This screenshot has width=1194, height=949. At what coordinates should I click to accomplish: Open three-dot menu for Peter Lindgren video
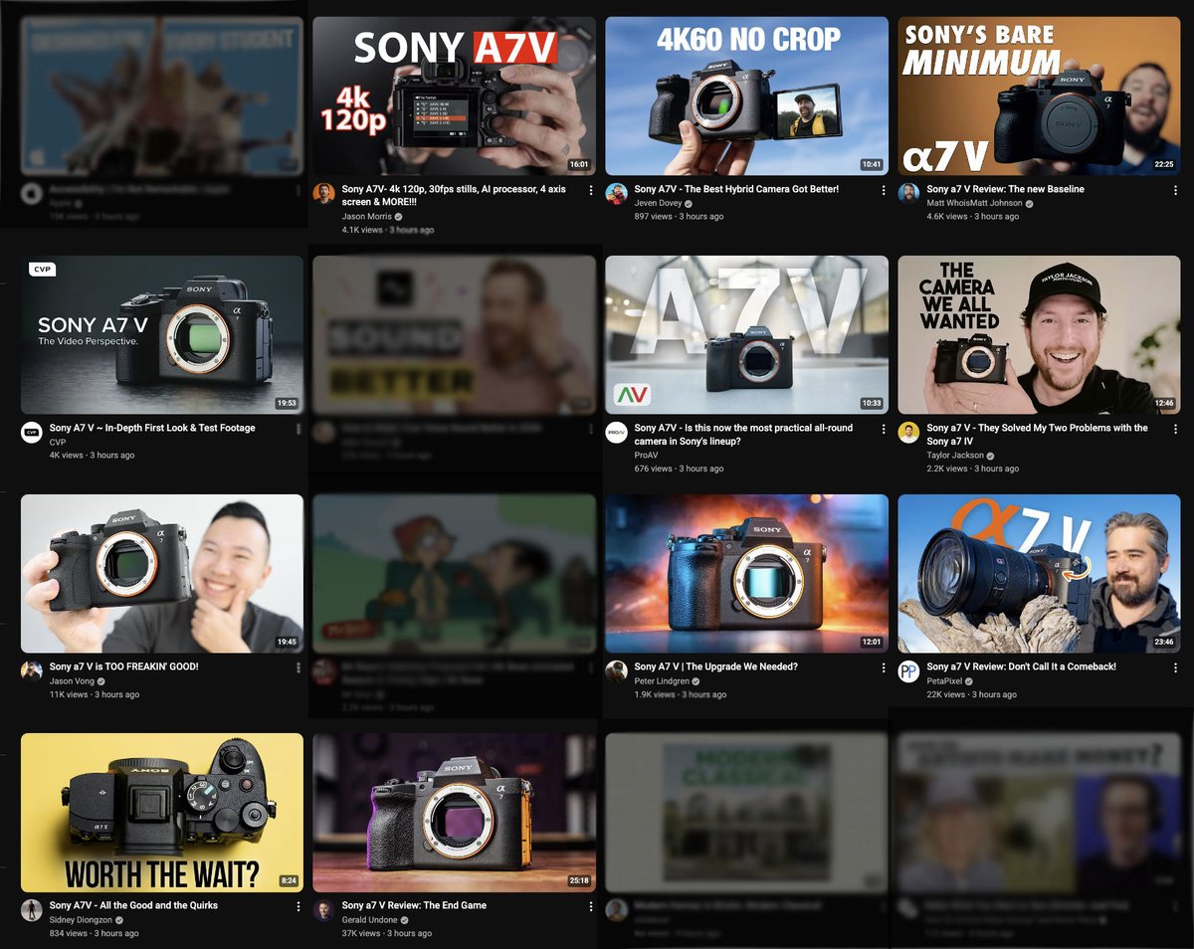pyautogui.click(x=884, y=667)
